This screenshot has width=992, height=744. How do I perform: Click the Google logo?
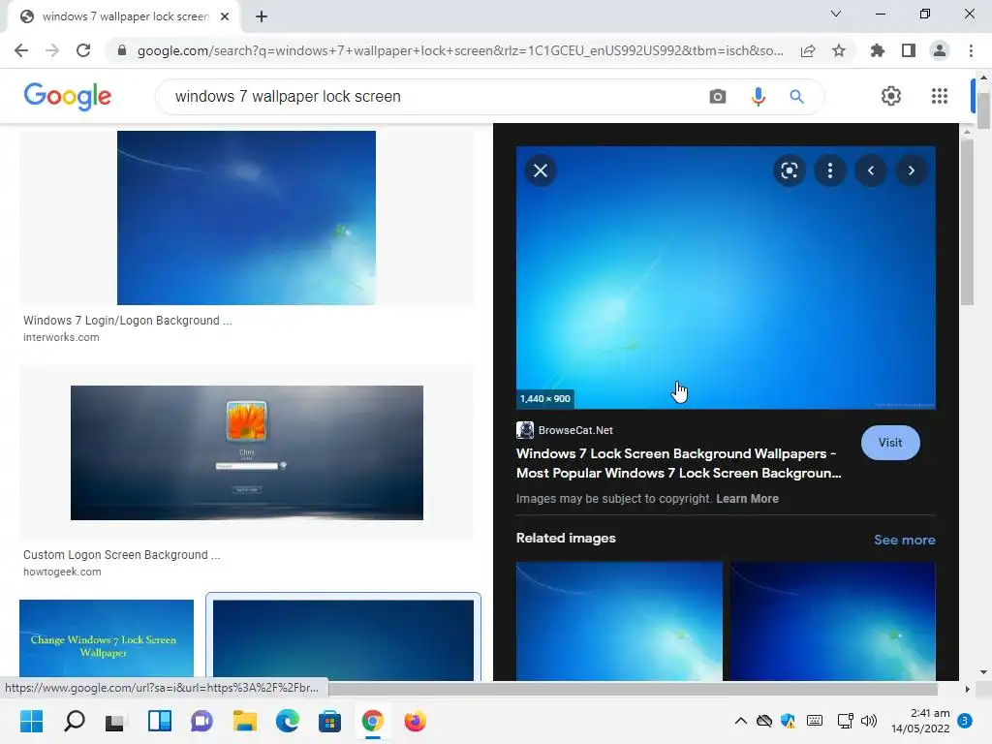pos(68,96)
